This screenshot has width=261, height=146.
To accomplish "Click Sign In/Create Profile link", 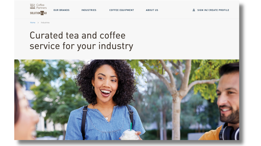I will pyautogui.click(x=213, y=10).
